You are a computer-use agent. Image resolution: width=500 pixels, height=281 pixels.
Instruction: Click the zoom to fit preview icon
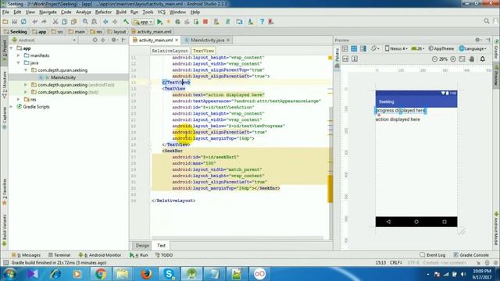[462, 59]
